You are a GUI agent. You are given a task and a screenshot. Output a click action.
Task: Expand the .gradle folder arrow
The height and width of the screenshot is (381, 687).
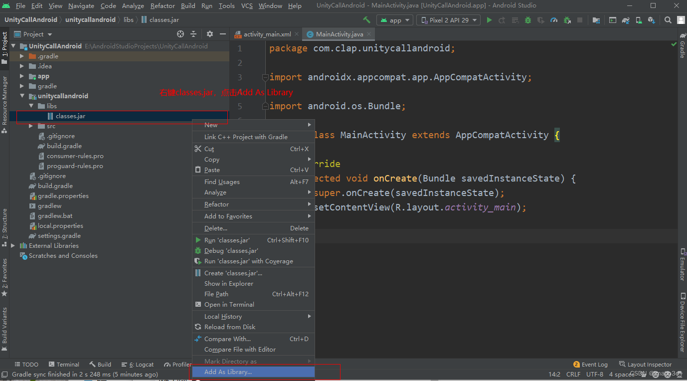22,56
